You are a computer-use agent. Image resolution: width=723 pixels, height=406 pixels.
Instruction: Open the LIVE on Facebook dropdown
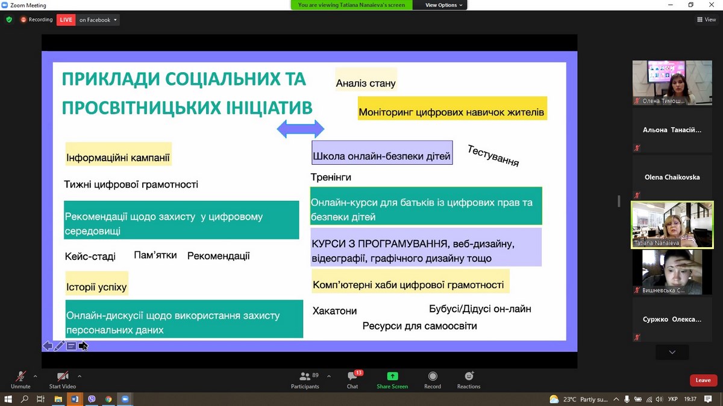(98, 20)
